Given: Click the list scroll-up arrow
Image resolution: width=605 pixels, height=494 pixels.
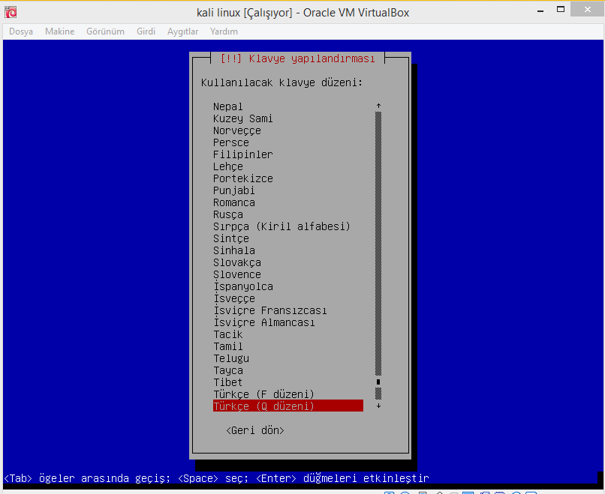Looking at the screenshot, I should [x=378, y=106].
